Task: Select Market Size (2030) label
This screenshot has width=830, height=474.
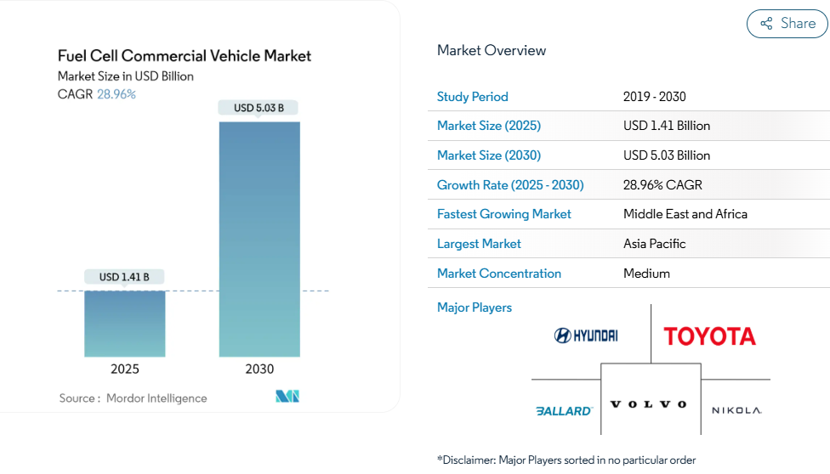Action: tap(488, 155)
